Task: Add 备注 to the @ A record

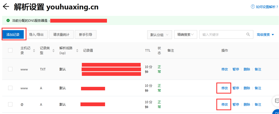Action: [258, 104]
